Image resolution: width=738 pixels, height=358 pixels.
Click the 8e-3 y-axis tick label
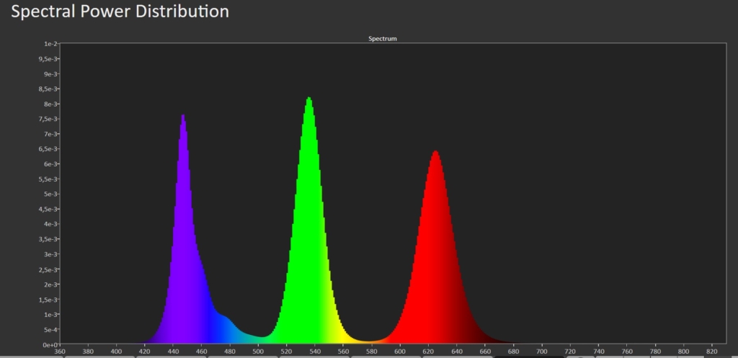click(50, 104)
